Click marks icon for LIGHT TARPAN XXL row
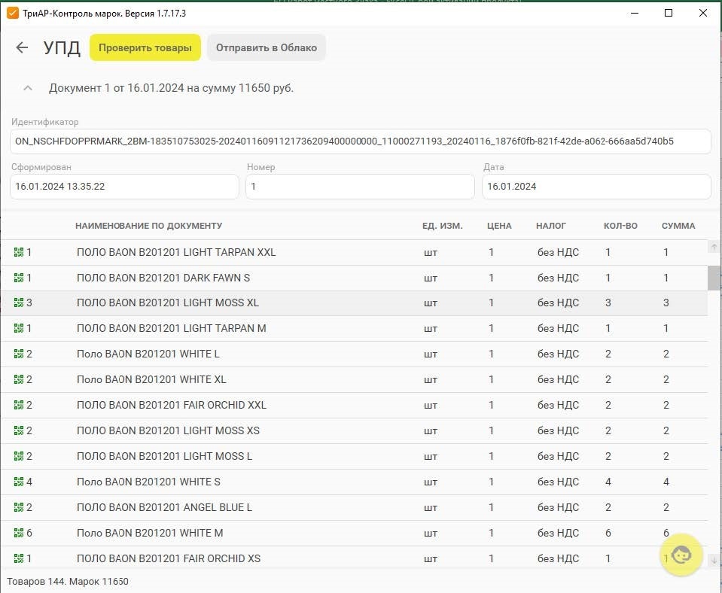 click(18, 252)
